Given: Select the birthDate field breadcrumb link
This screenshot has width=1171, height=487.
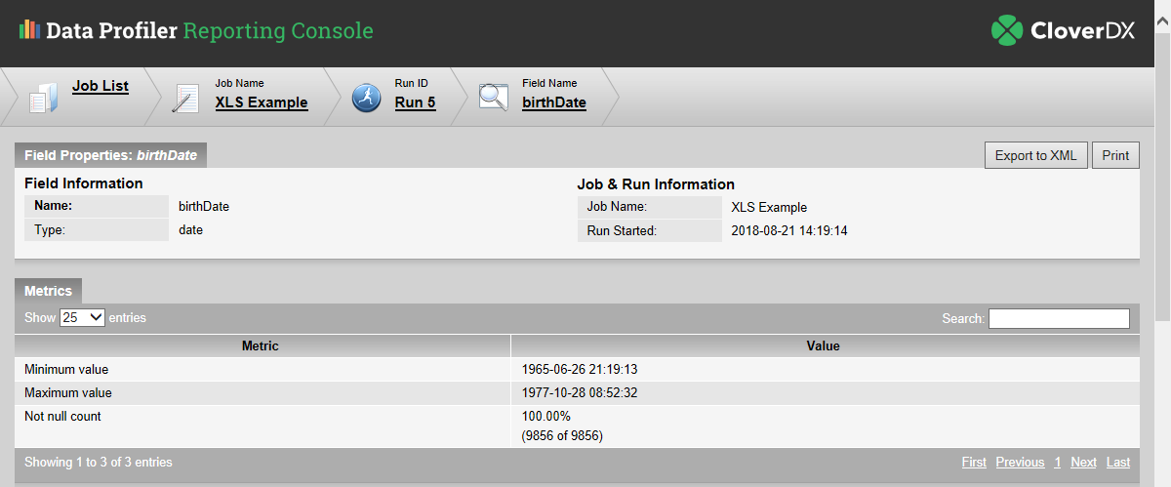Looking at the screenshot, I should pyautogui.click(x=554, y=102).
